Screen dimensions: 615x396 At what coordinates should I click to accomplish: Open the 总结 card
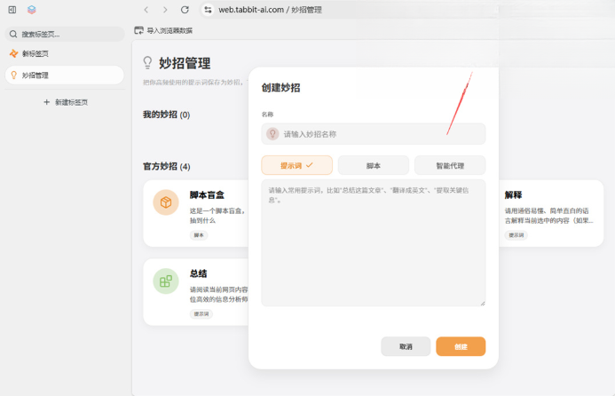click(x=196, y=292)
